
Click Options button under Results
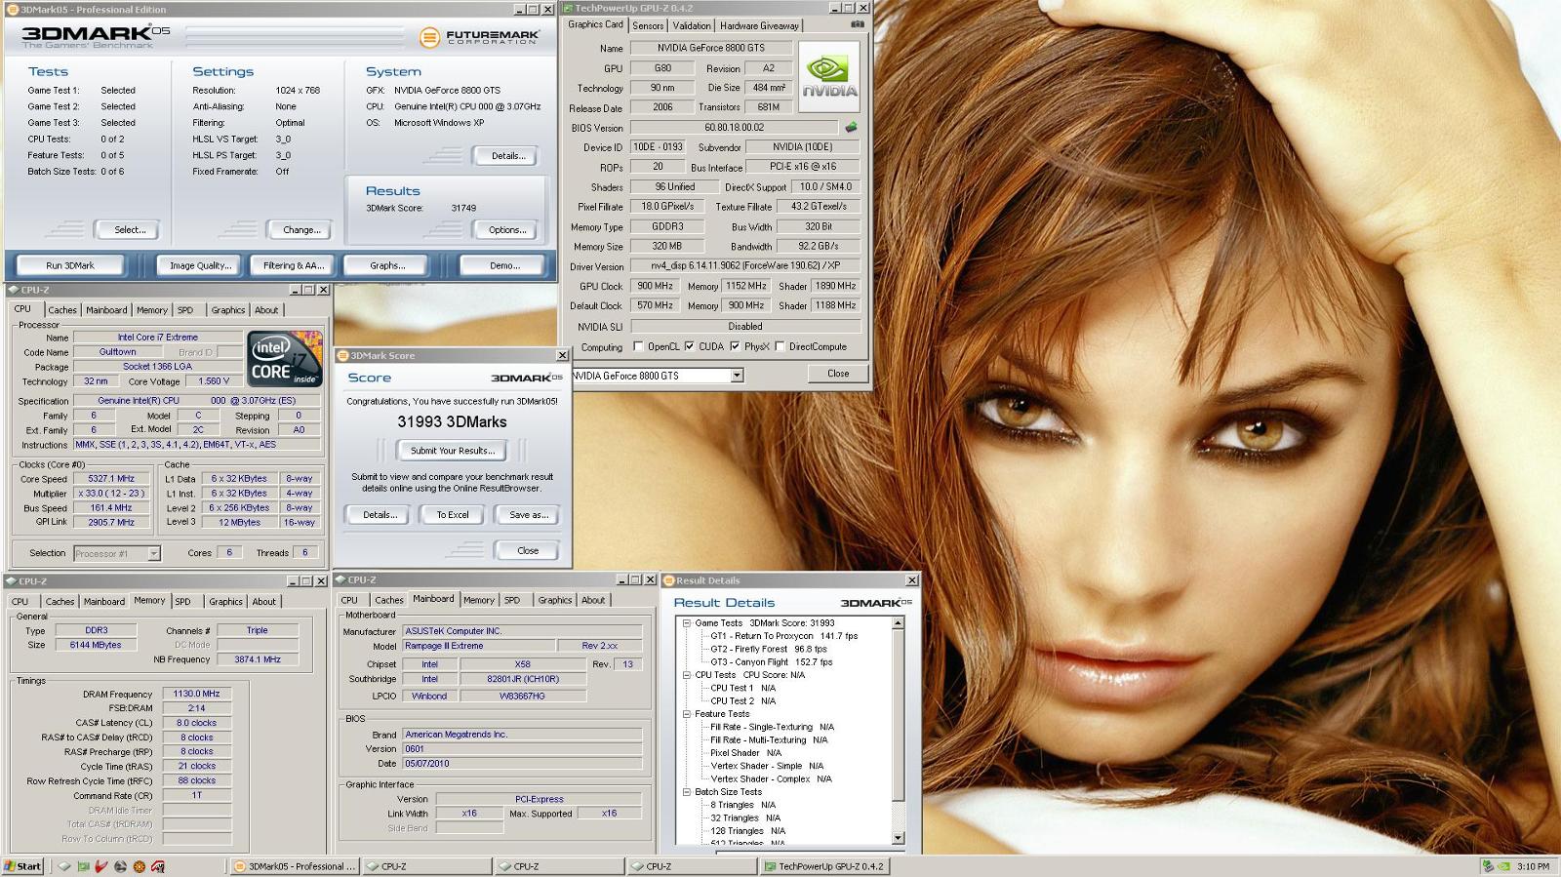pos(507,230)
